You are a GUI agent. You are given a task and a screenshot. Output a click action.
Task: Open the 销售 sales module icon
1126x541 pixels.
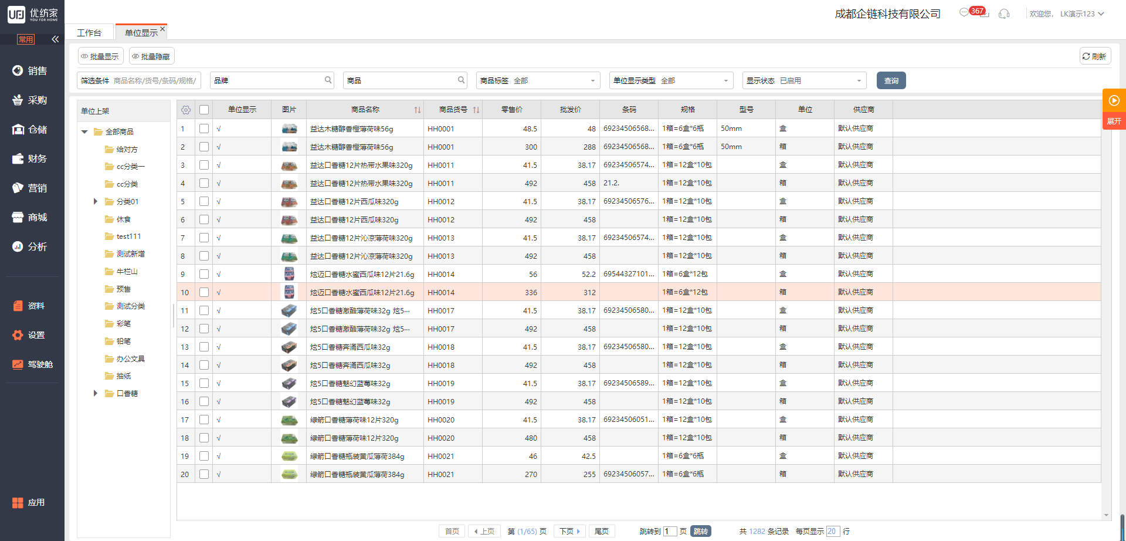18,70
